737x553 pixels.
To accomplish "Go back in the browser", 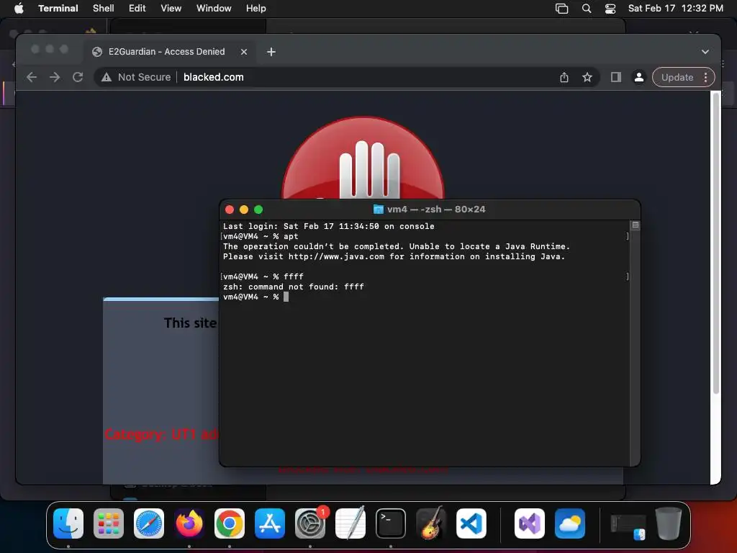I will 32,77.
